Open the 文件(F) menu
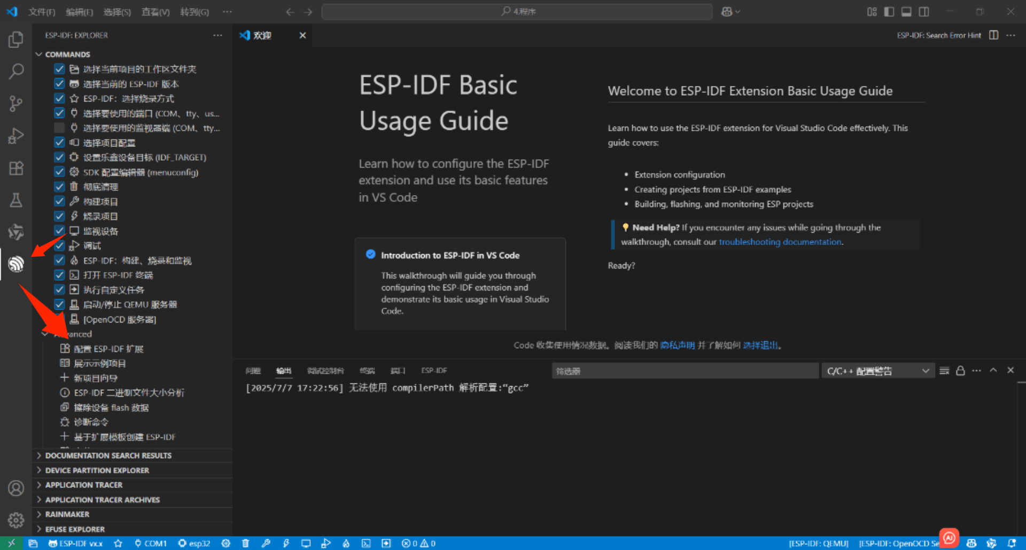Image resolution: width=1026 pixels, height=550 pixels. click(x=41, y=12)
